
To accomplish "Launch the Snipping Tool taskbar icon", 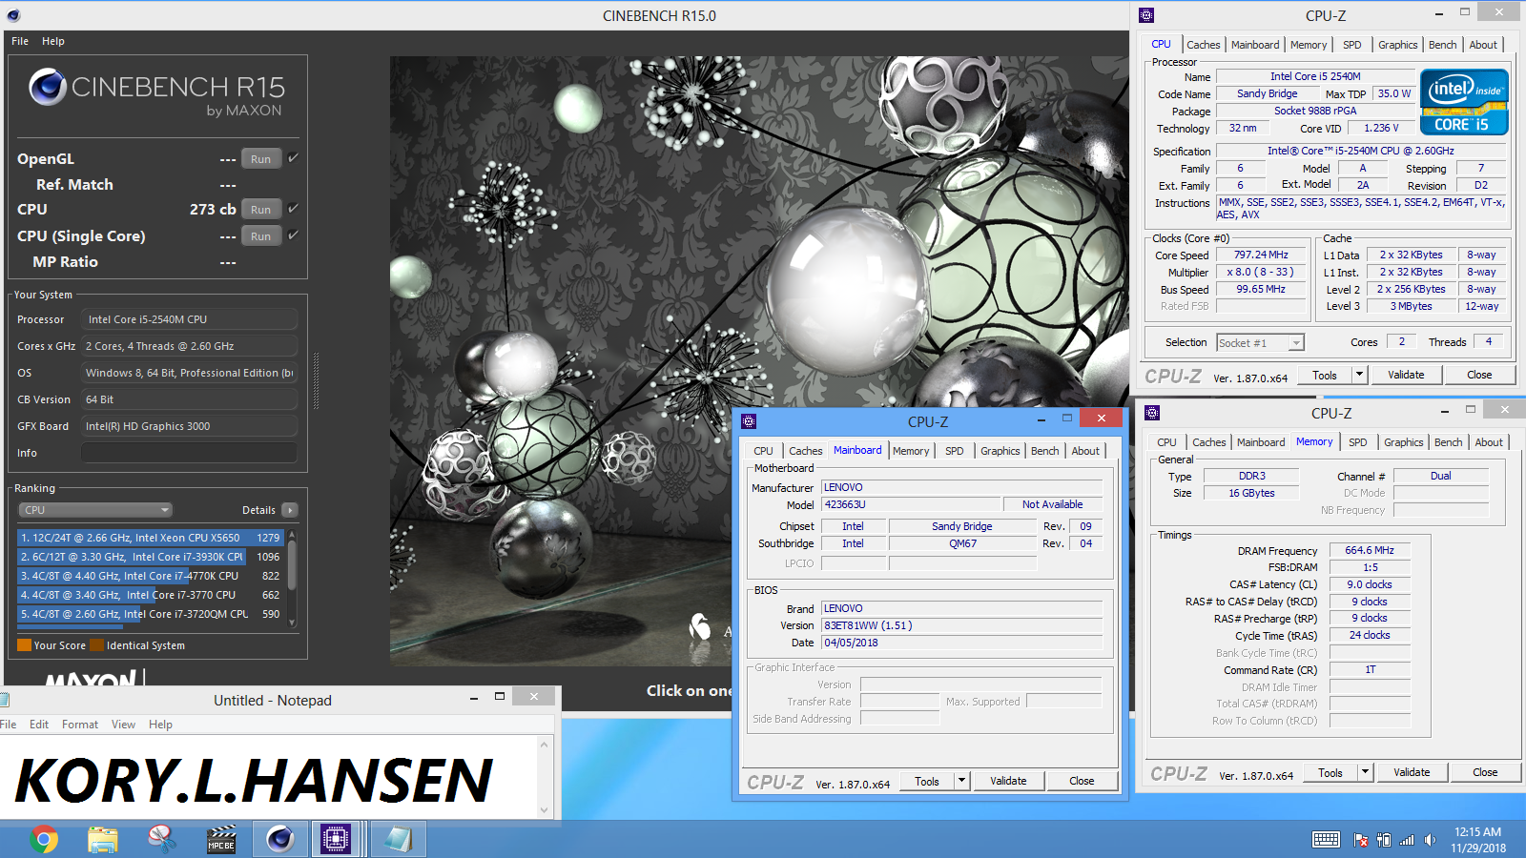I will (162, 839).
